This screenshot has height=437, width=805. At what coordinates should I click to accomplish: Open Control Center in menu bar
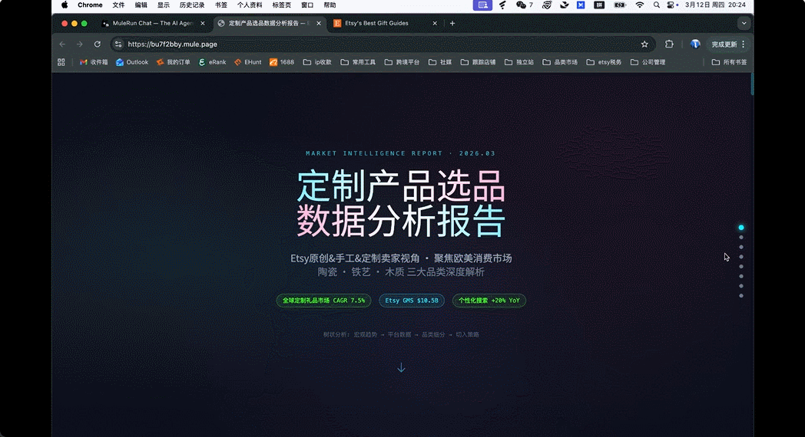[x=672, y=5]
